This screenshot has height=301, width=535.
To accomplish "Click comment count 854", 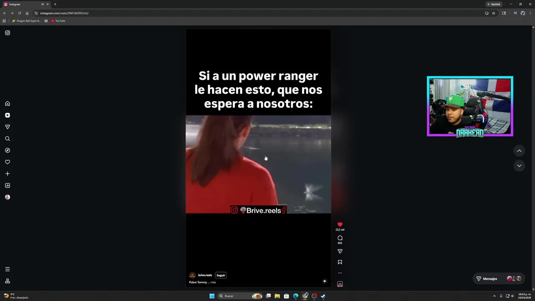I will click(x=340, y=243).
